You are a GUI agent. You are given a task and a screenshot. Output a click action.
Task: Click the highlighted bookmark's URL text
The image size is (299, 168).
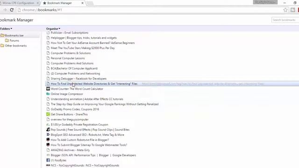tap(203, 84)
